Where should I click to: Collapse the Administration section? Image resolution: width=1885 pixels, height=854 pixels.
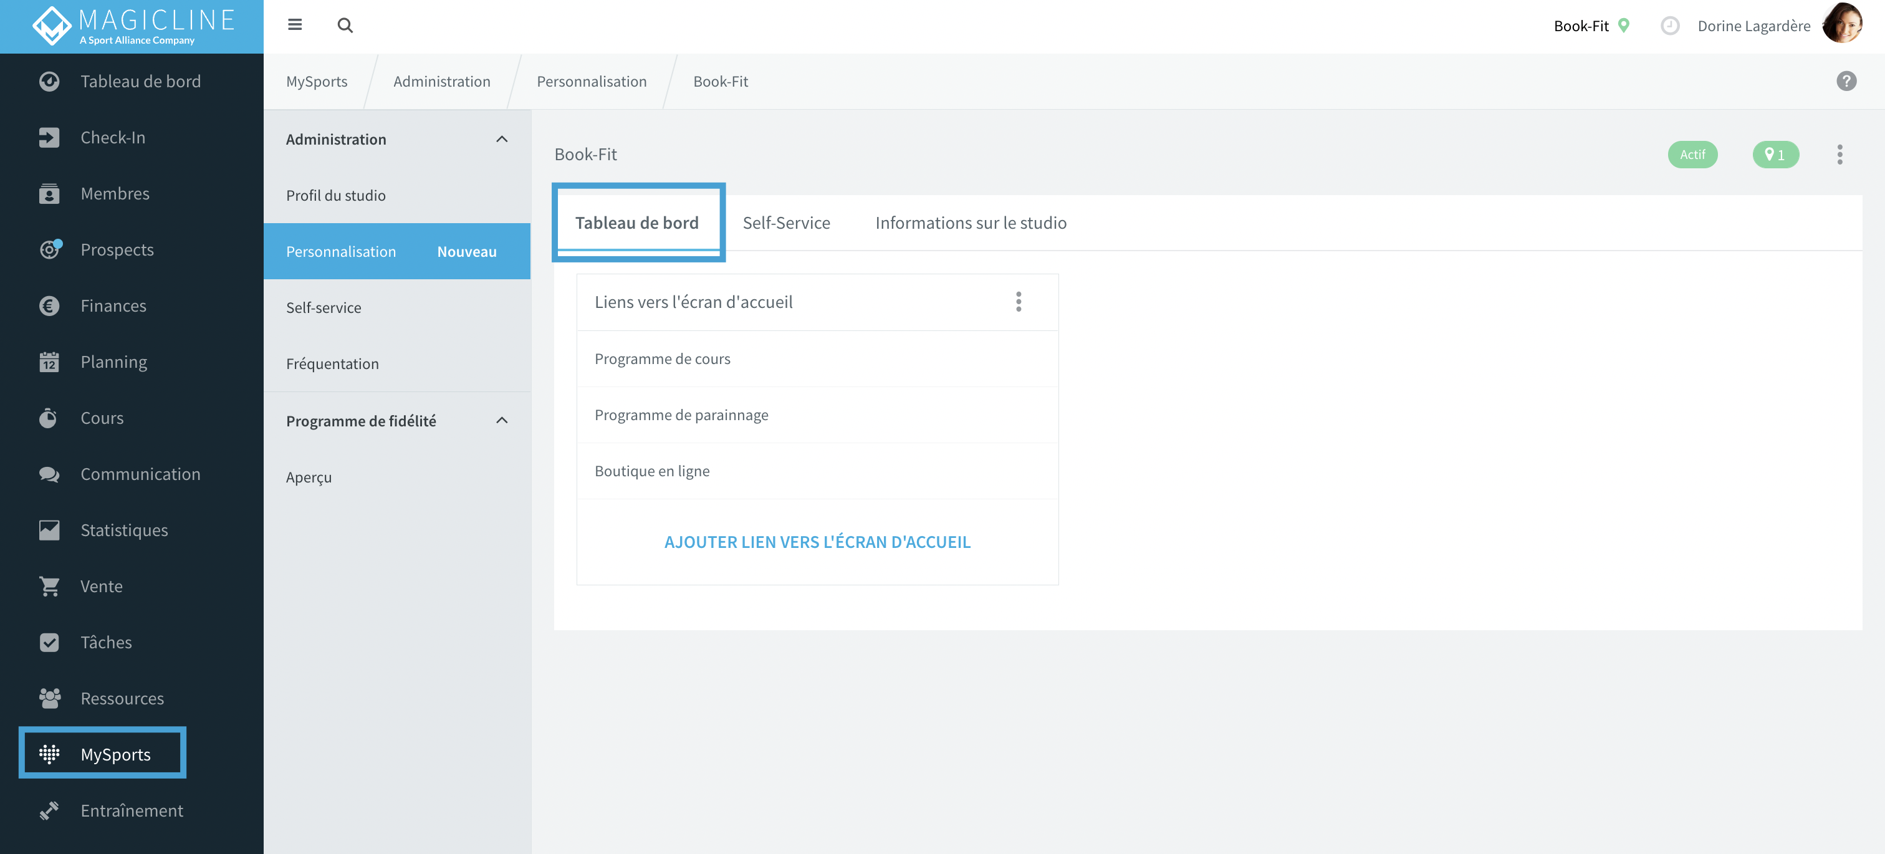click(x=501, y=139)
